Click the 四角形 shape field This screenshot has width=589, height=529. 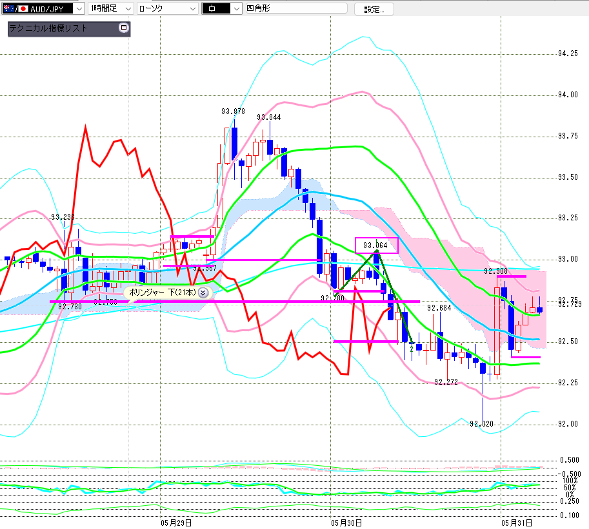pos(296,8)
